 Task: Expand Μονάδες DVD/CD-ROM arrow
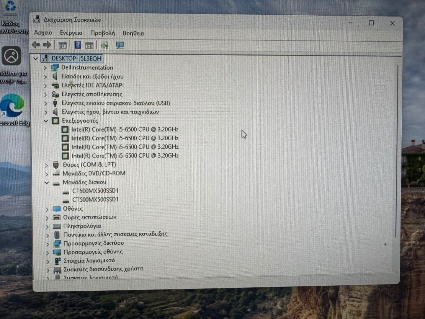[46, 174]
